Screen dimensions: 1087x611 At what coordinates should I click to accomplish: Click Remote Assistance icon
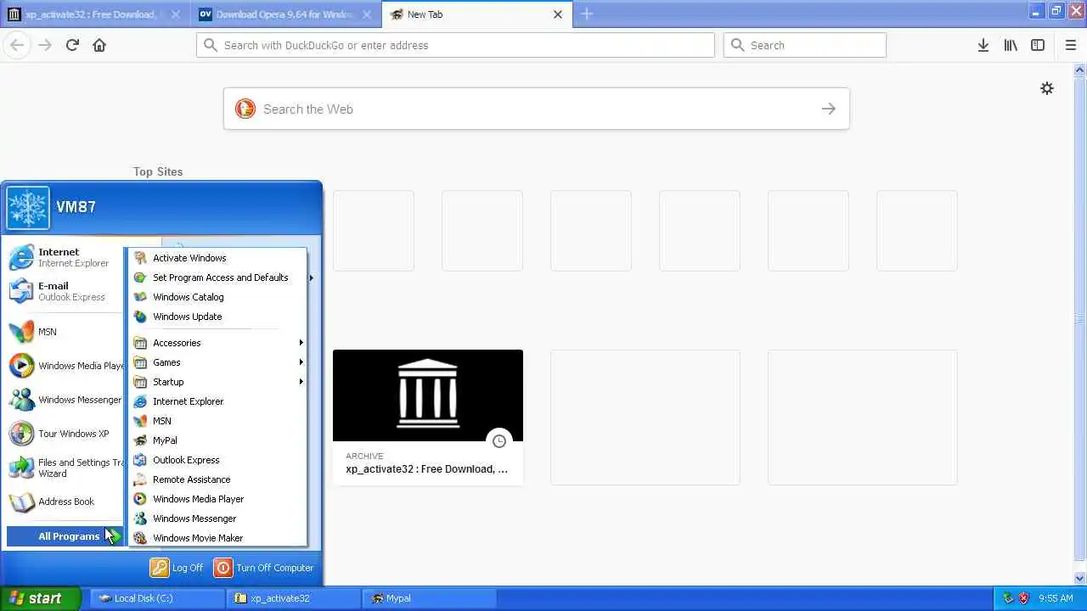tap(140, 479)
